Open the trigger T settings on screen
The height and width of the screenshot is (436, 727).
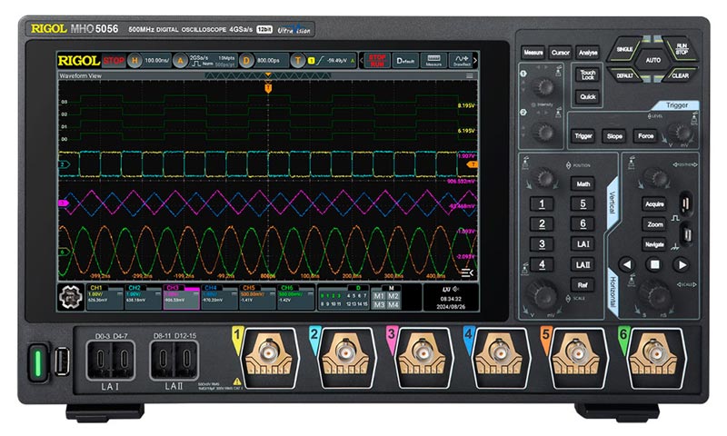point(298,60)
